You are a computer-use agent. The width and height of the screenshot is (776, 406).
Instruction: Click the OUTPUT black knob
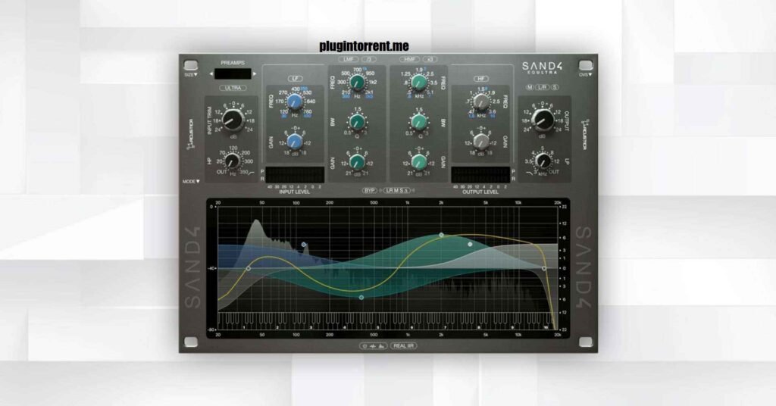pos(543,120)
